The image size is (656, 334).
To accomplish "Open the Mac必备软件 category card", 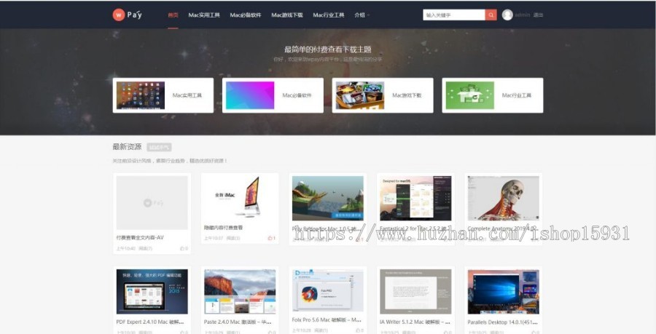I will coord(273,95).
